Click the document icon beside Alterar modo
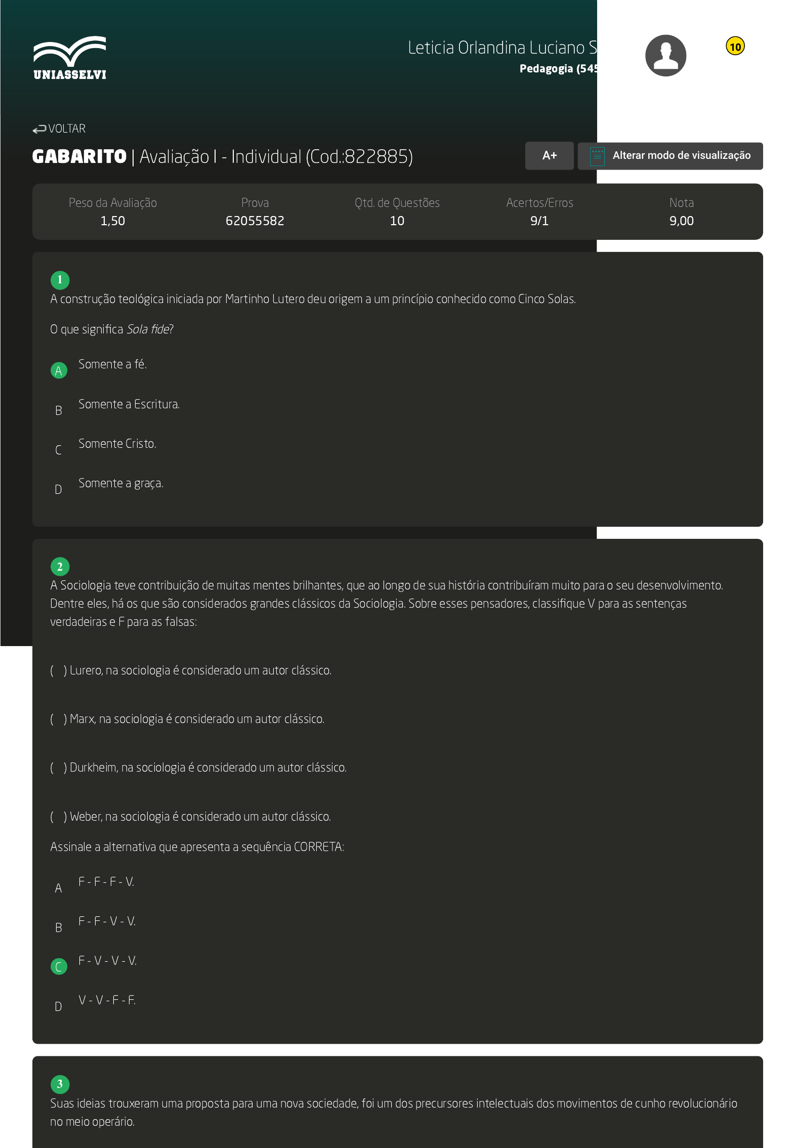 coord(597,156)
